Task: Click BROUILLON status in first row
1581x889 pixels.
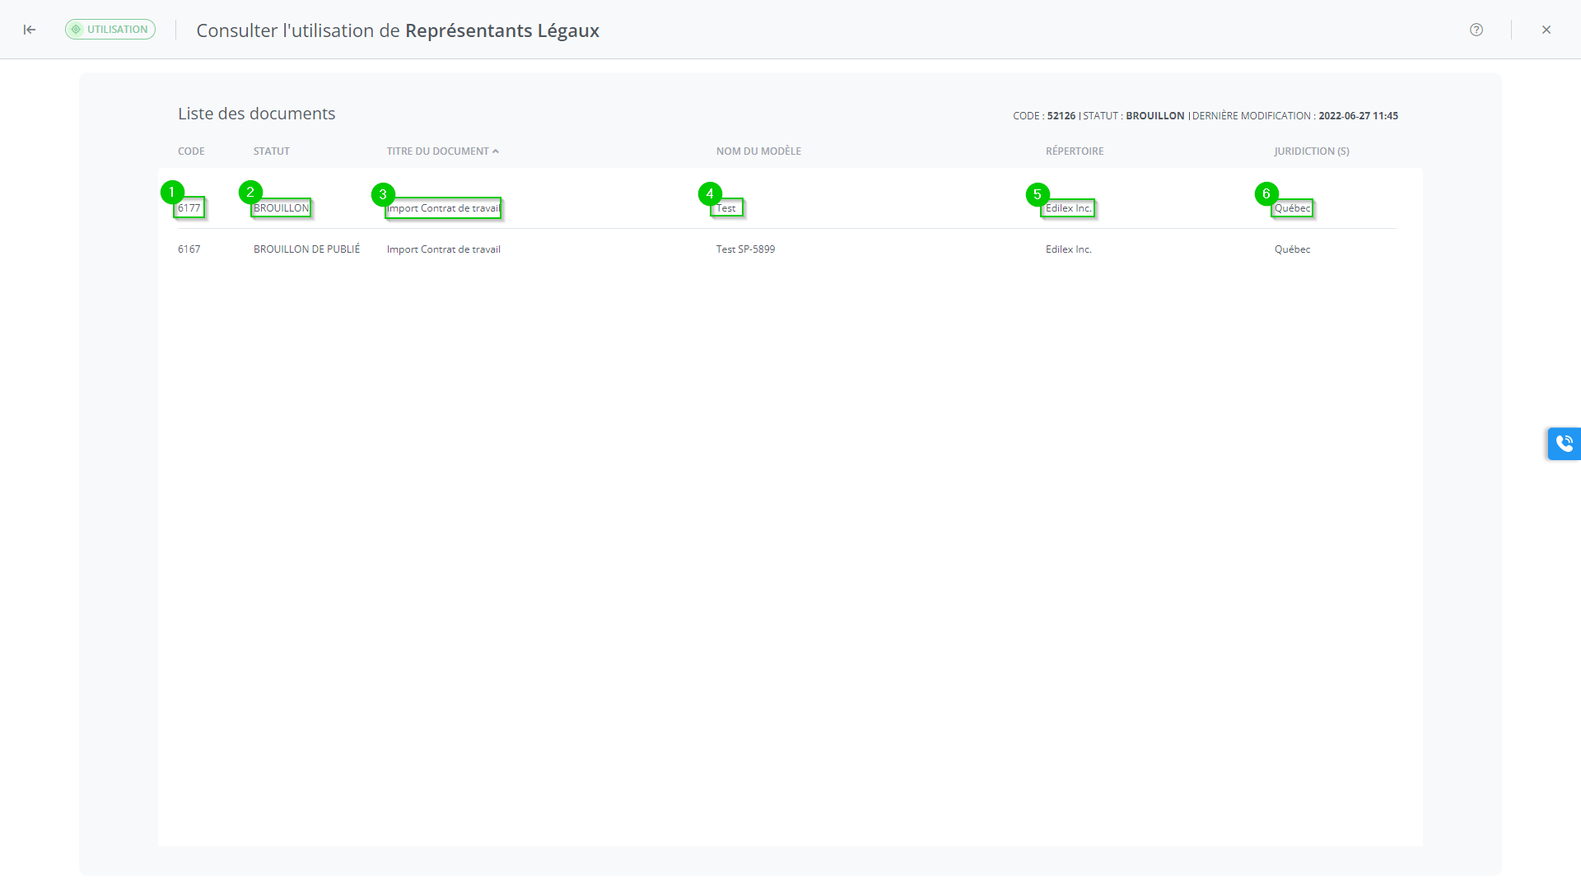Action: [282, 208]
